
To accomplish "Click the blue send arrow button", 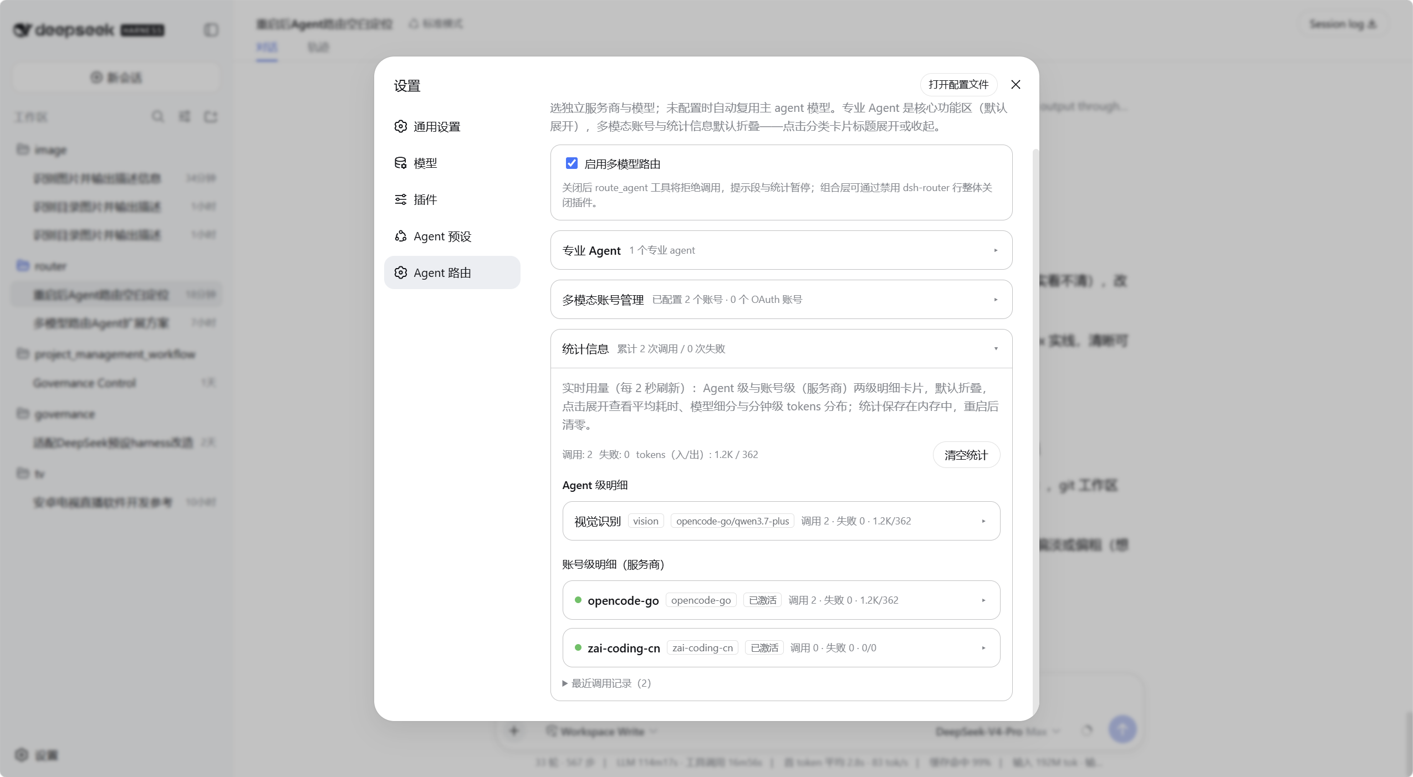I will 1122,729.
